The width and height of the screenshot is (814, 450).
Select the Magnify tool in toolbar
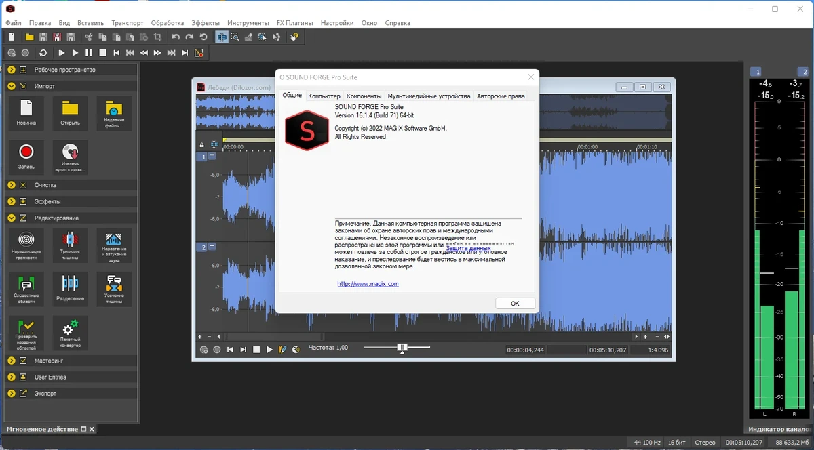tap(235, 37)
